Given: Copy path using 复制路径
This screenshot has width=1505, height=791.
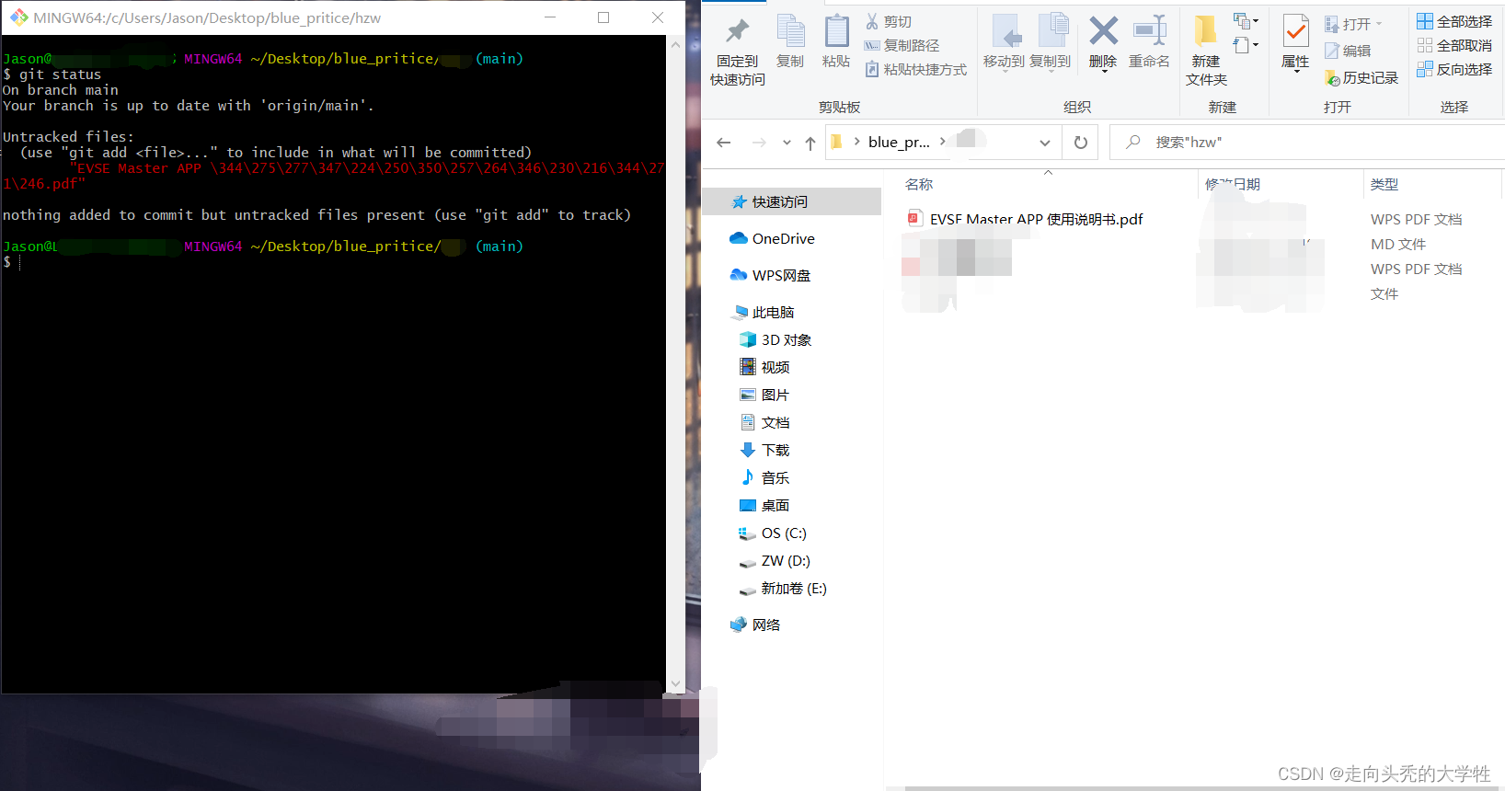Looking at the screenshot, I should point(902,45).
